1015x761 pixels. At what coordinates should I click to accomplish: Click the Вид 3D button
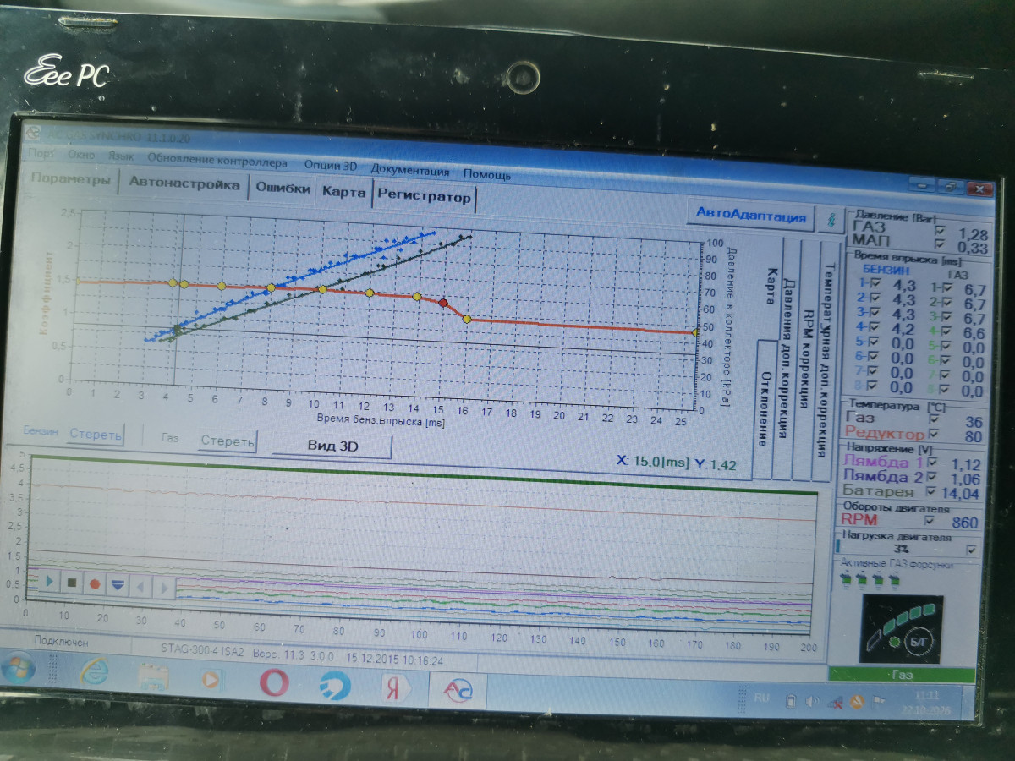(331, 446)
